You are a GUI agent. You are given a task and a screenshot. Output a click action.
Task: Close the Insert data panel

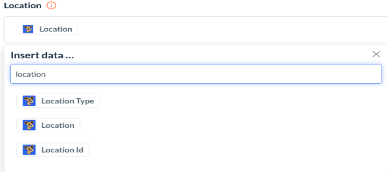point(376,54)
